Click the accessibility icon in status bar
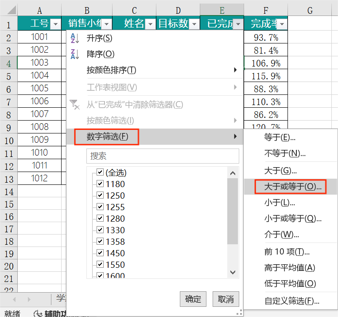This screenshot has height=317, width=338. (x=38, y=313)
